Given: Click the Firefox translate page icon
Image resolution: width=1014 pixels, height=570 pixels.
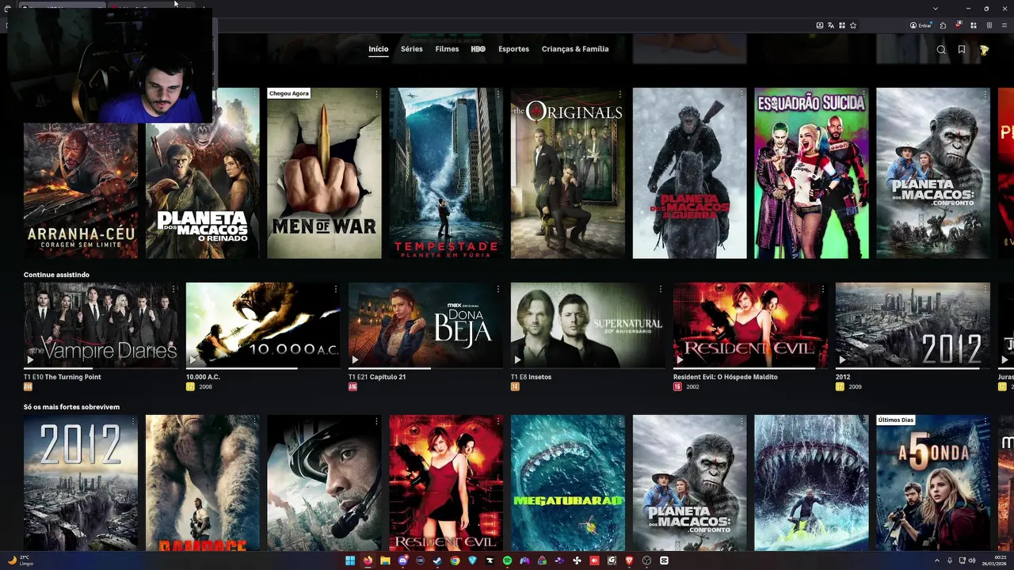Looking at the screenshot, I should coord(831,25).
